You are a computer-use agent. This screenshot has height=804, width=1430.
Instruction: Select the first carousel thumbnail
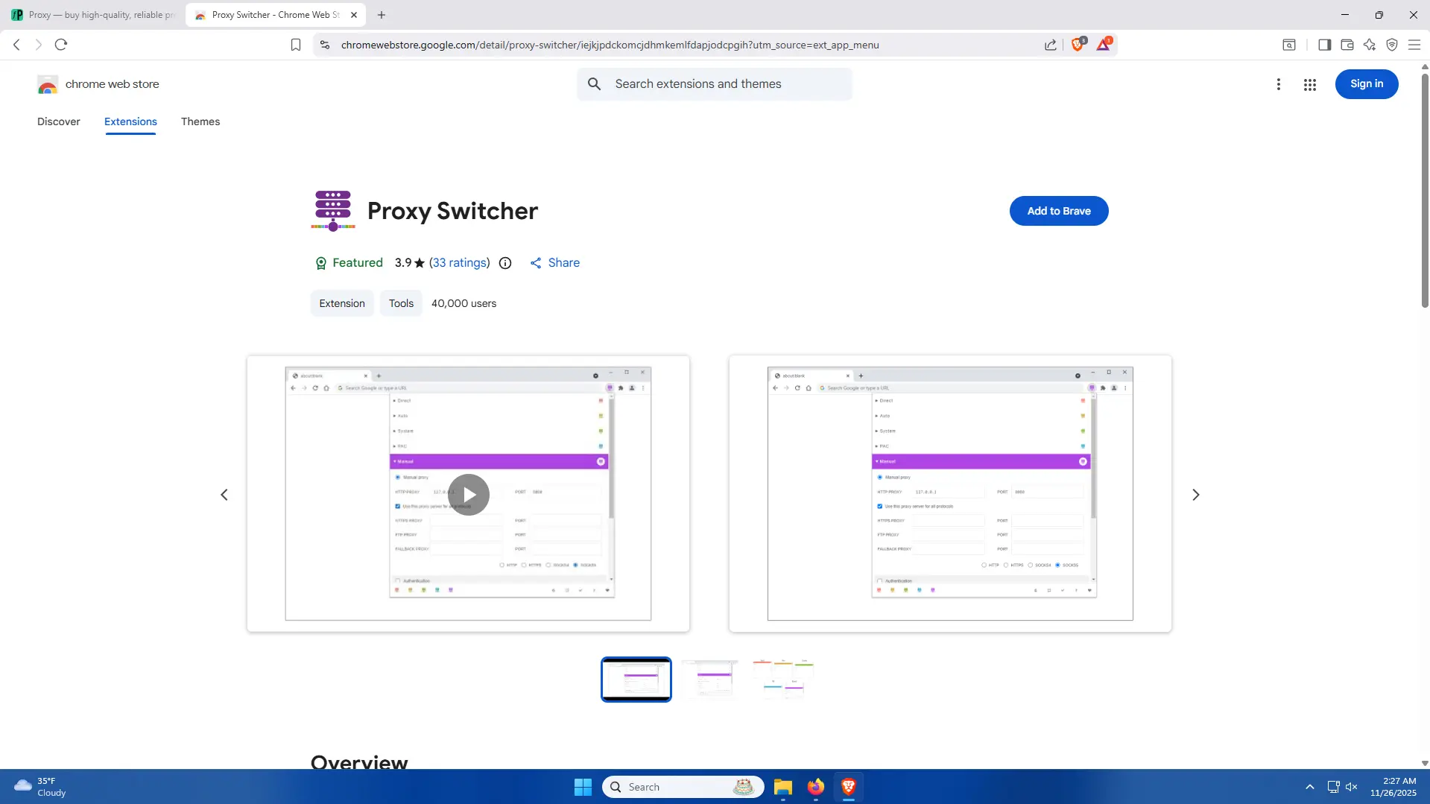636,680
